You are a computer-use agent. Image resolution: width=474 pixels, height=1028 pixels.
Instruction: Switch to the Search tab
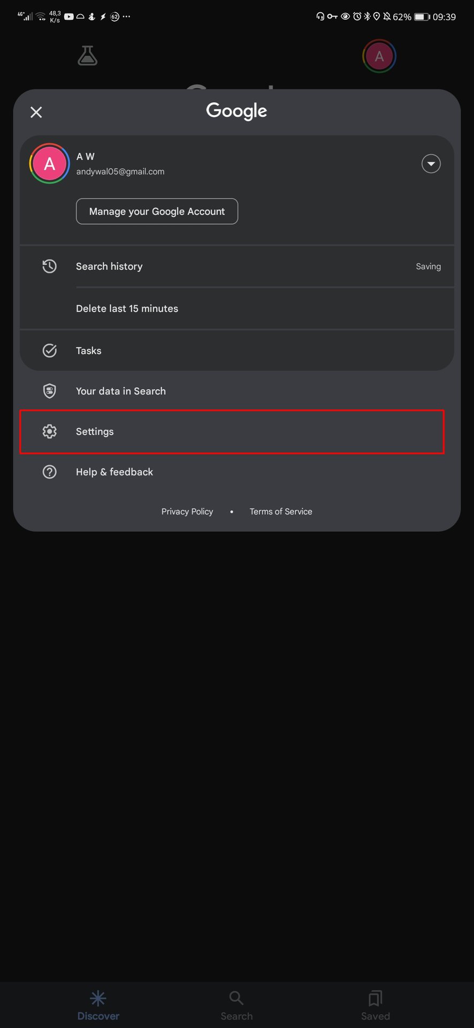(x=236, y=1005)
